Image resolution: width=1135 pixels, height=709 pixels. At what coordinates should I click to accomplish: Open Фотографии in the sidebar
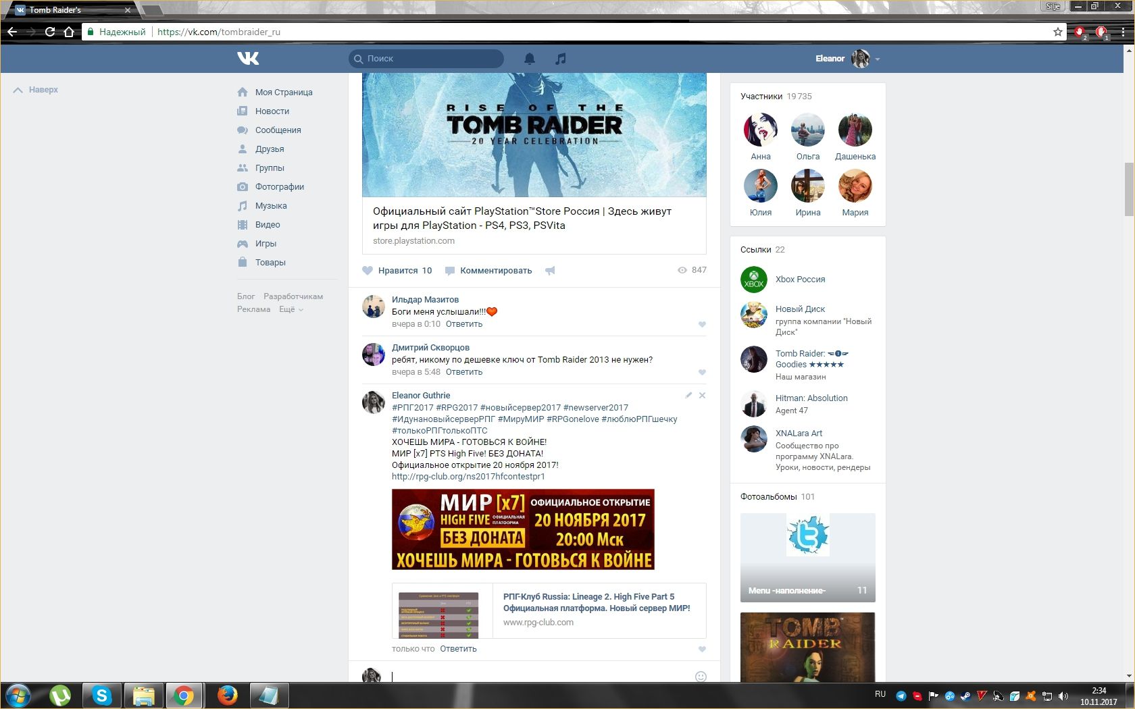point(280,186)
